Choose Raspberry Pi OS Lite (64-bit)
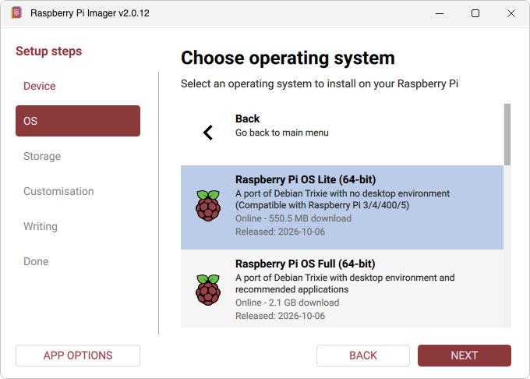 tap(342, 207)
